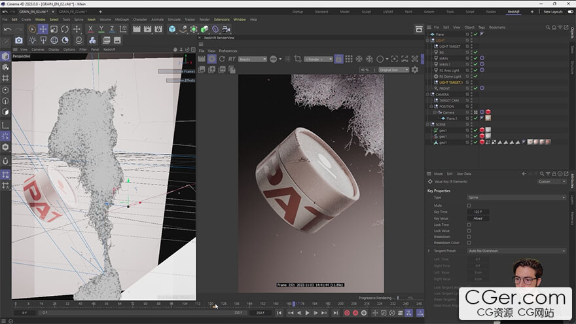The width and height of the screenshot is (576, 324).
Task: Open the spline pen tool
Action: pyautogui.click(x=183, y=29)
